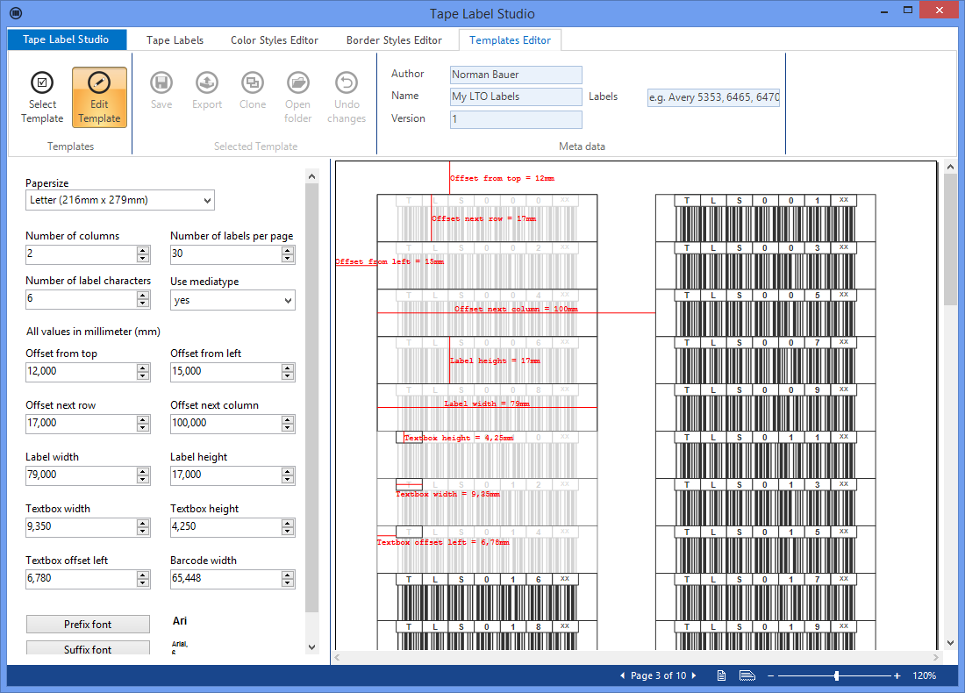965x693 pixels.
Task: Increase the Textbox width value
Action: pyautogui.click(x=143, y=523)
